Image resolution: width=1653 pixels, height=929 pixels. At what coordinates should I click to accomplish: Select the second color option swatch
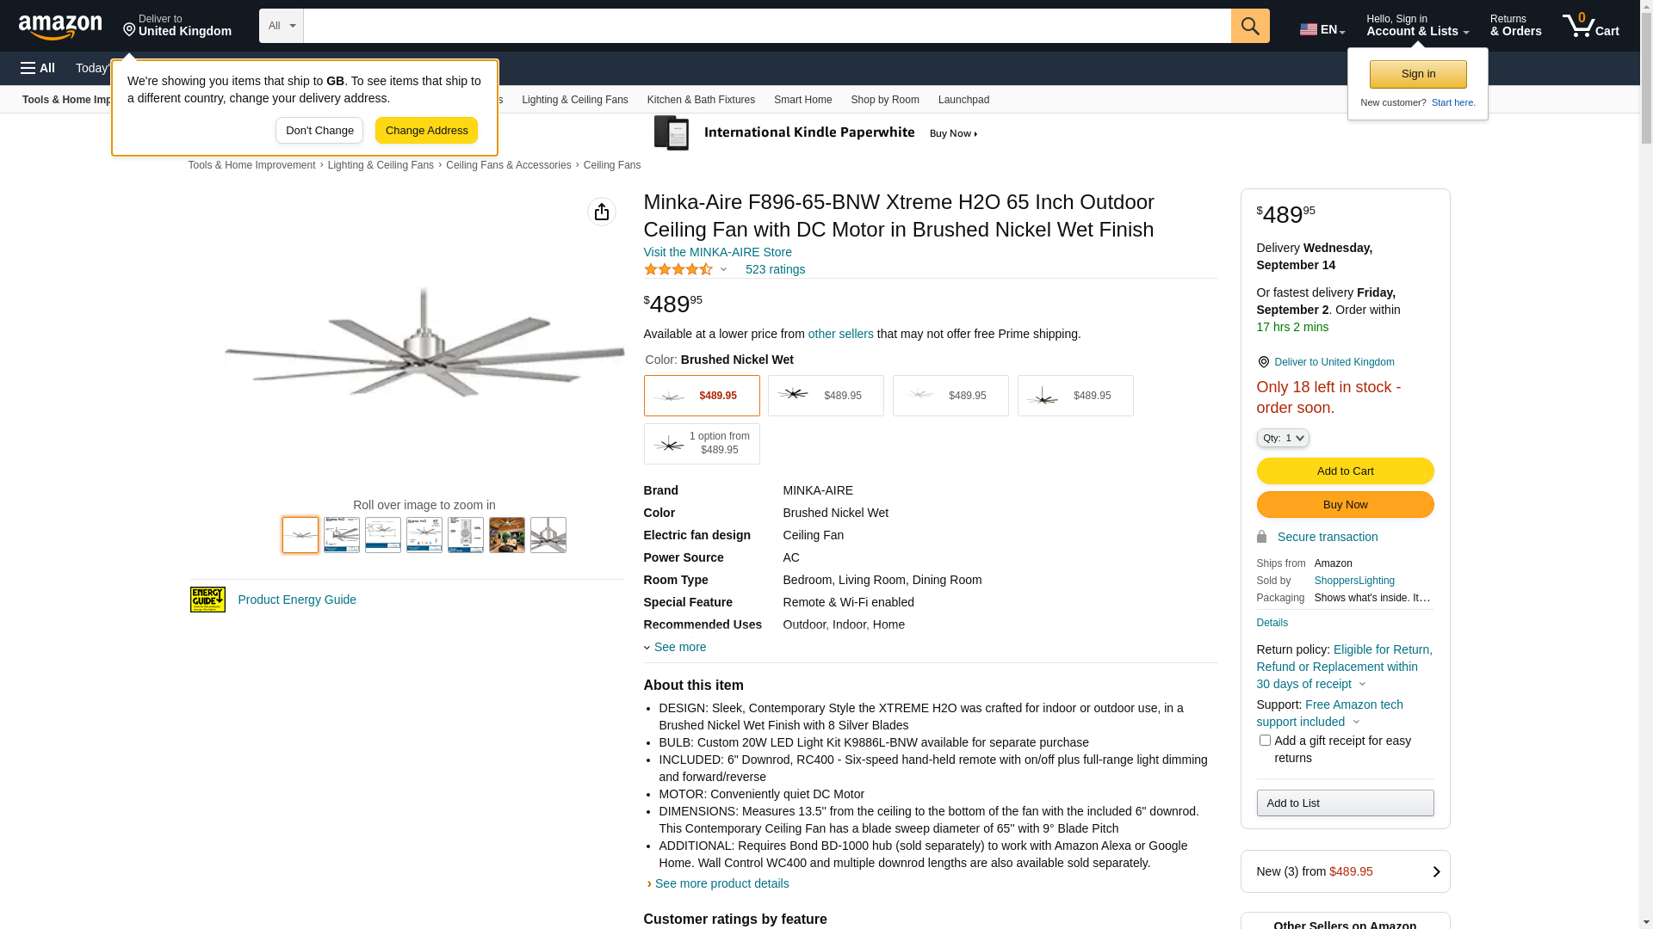point(825,396)
